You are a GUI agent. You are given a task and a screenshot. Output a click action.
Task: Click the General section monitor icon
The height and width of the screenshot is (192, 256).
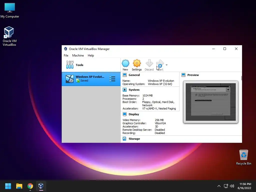point(124,75)
